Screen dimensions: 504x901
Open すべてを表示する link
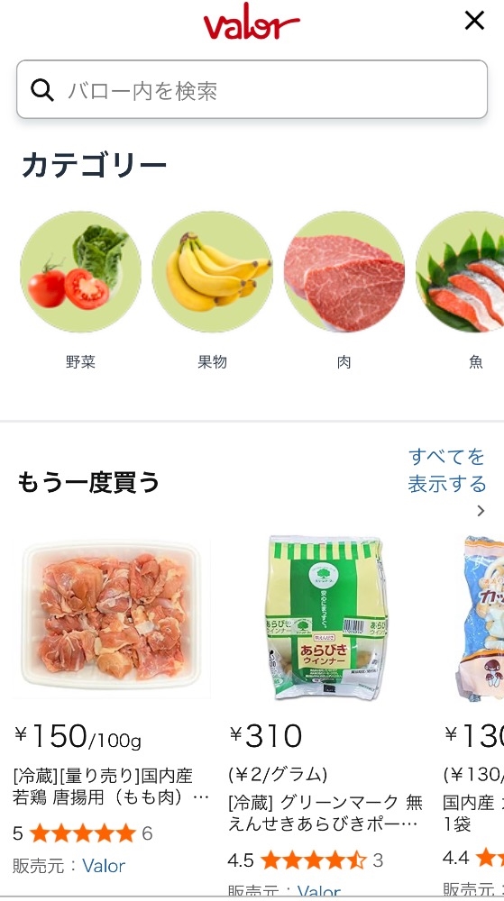(446, 470)
